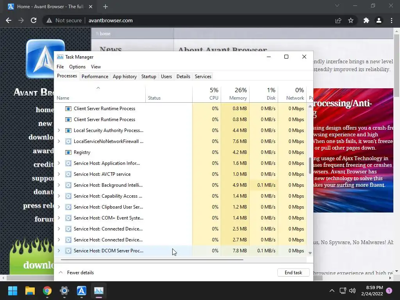Click the browser back arrow
The image size is (400, 300).
(9, 20)
